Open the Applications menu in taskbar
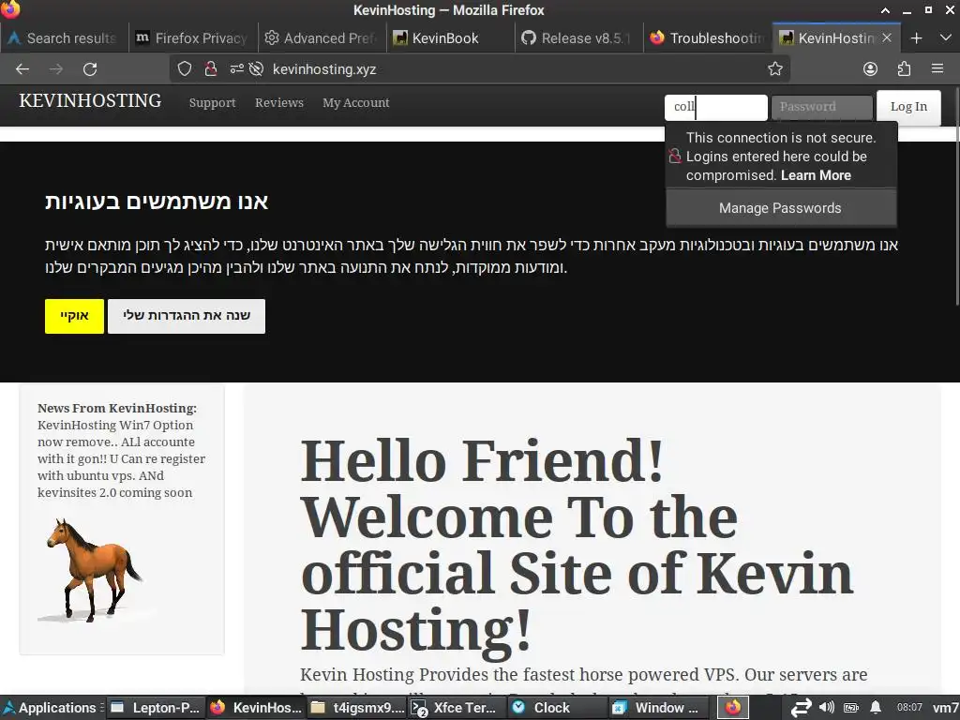 [x=52, y=708]
